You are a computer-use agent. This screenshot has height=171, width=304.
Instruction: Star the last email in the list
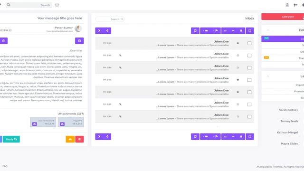(238, 116)
